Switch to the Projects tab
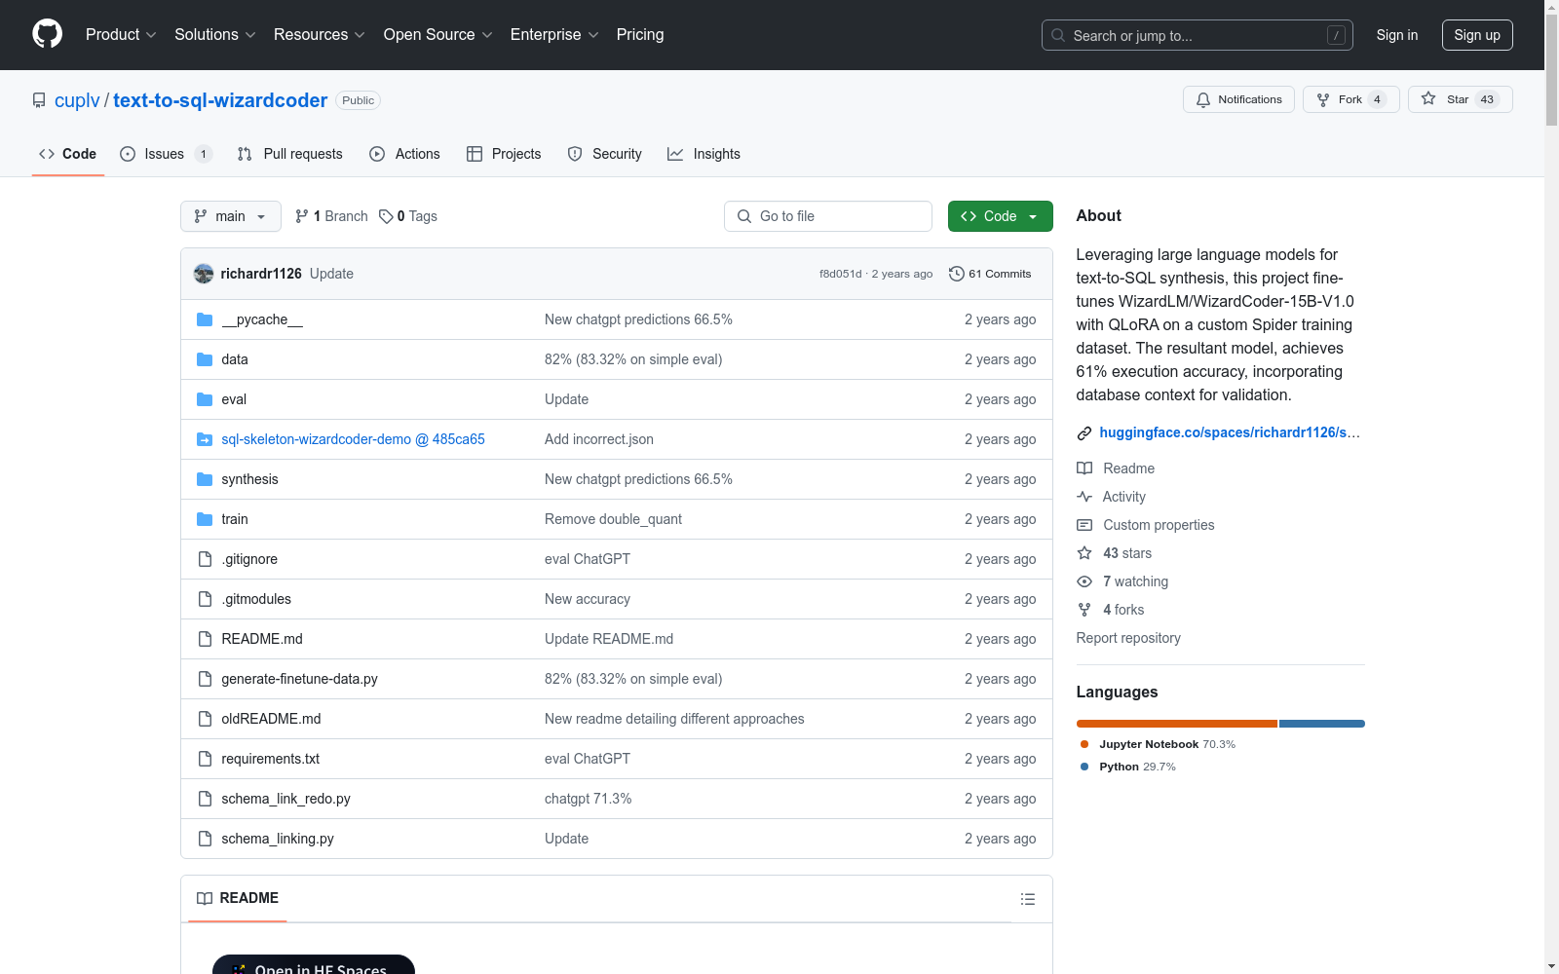Image resolution: width=1559 pixels, height=974 pixels. pyautogui.click(x=504, y=154)
